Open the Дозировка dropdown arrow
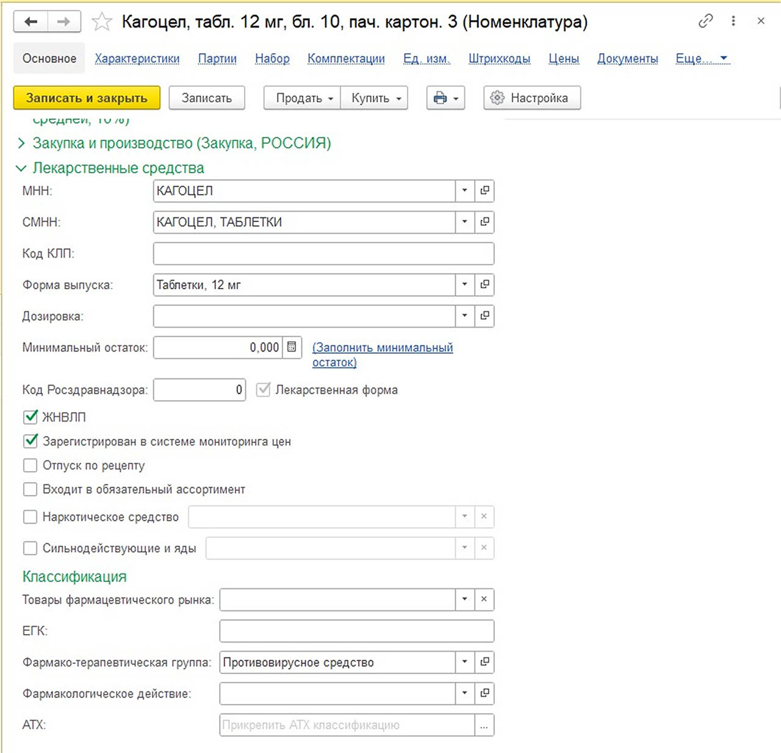Image resolution: width=781 pixels, height=753 pixels. pyautogui.click(x=464, y=315)
